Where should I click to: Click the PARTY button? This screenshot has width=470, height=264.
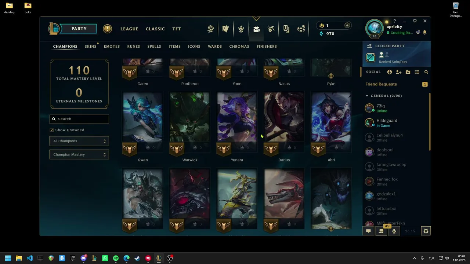pos(79,29)
